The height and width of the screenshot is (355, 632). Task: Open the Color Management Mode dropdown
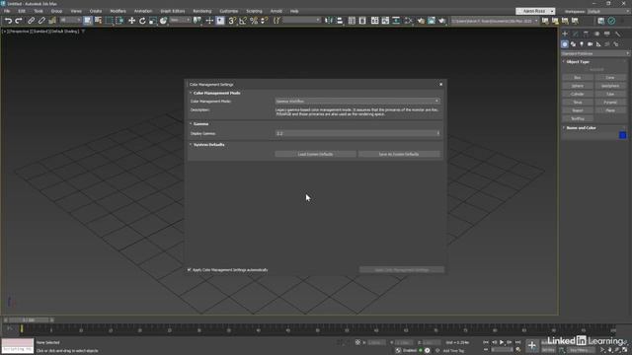point(357,101)
